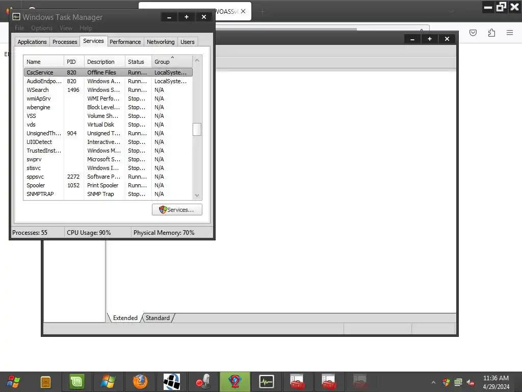Open the Firefox extensions puzzle icon
The width and height of the screenshot is (522, 392).
click(491, 33)
